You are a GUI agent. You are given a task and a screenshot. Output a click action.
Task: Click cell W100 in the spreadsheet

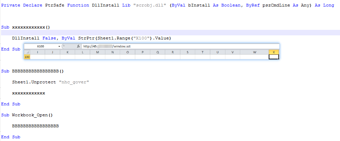coord(254,57)
